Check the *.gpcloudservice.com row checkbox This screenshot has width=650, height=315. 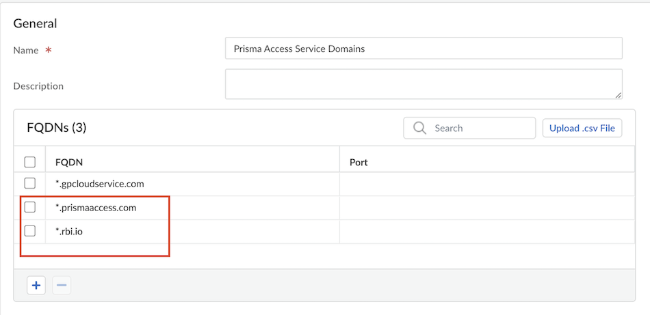[30, 183]
